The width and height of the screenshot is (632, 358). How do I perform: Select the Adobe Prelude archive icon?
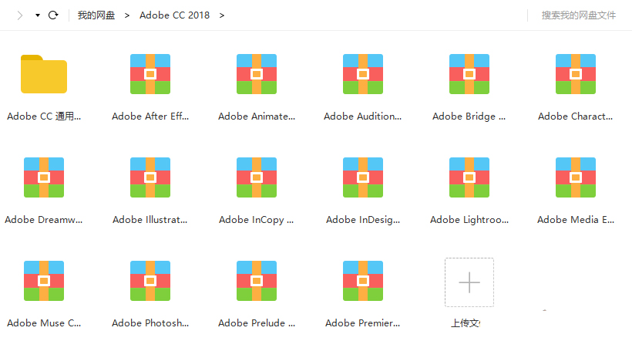click(257, 281)
